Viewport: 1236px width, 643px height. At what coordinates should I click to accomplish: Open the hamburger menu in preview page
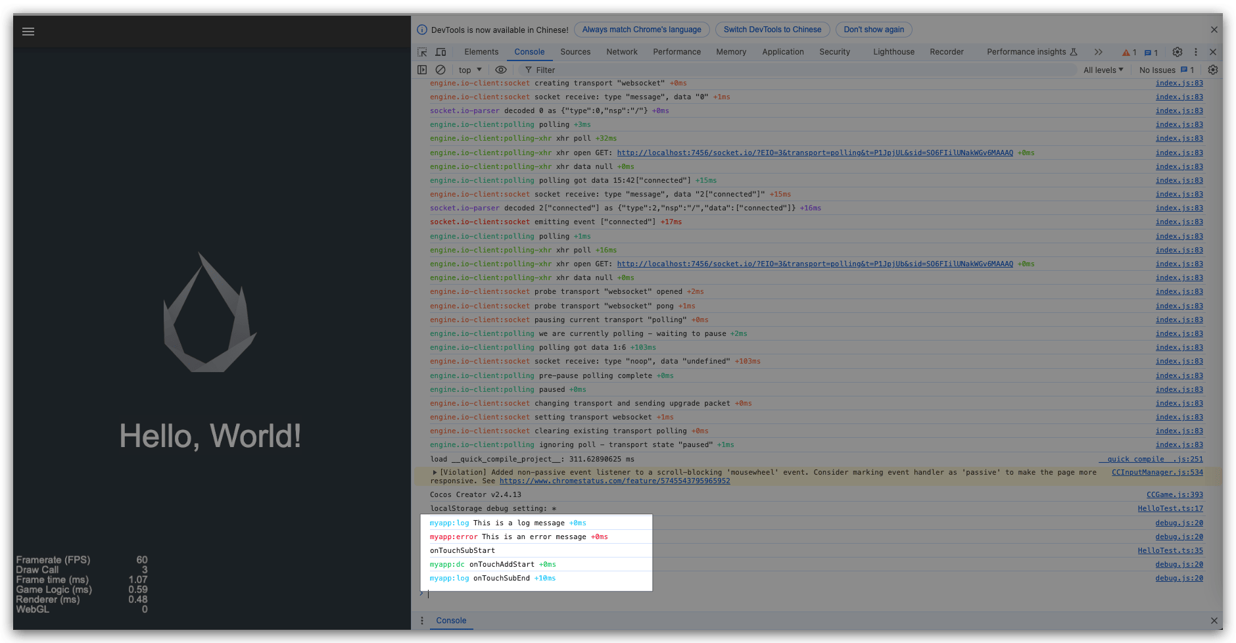click(x=28, y=32)
